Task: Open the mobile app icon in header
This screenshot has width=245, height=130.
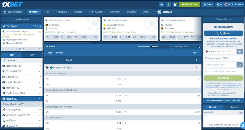Action: [162, 5]
